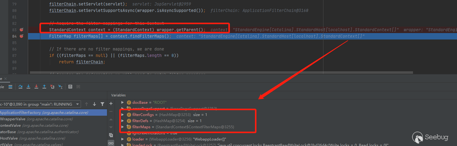Go to next frame with down arrow
This screenshot has width=457, height=146.
tap(94, 104)
